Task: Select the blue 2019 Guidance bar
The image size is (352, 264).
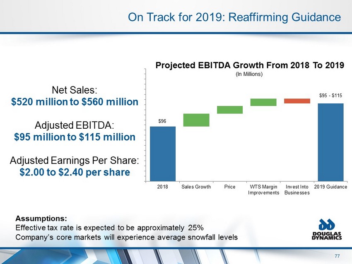Action: (x=330, y=142)
